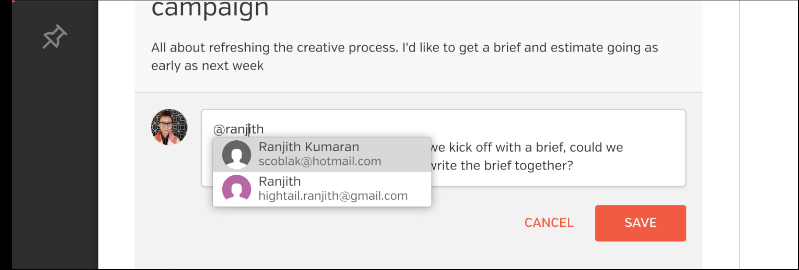Place cursor at the end of the @ranjith text

click(x=264, y=129)
